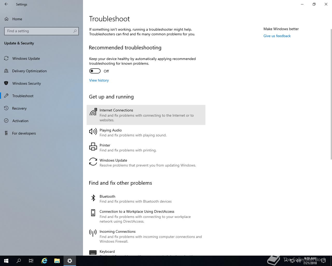
Task: Open Windows Security settings
Action: coord(41,83)
